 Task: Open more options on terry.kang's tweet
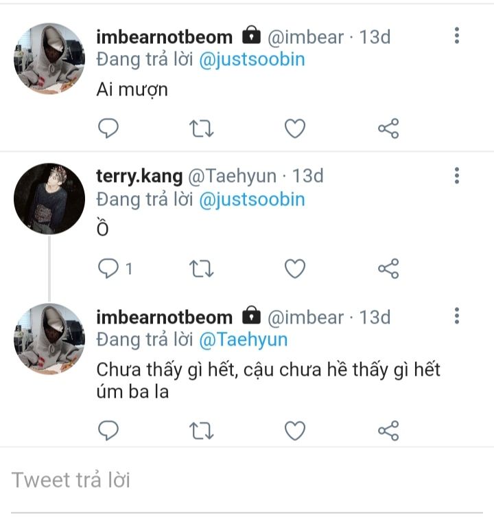click(x=456, y=176)
